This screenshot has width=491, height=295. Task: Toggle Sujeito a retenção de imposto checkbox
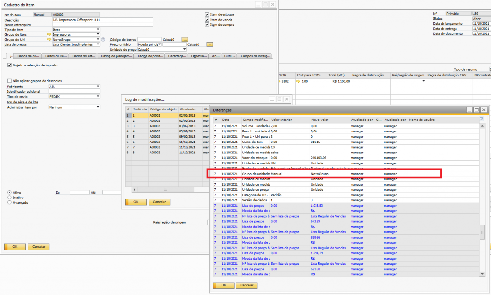coord(9,65)
